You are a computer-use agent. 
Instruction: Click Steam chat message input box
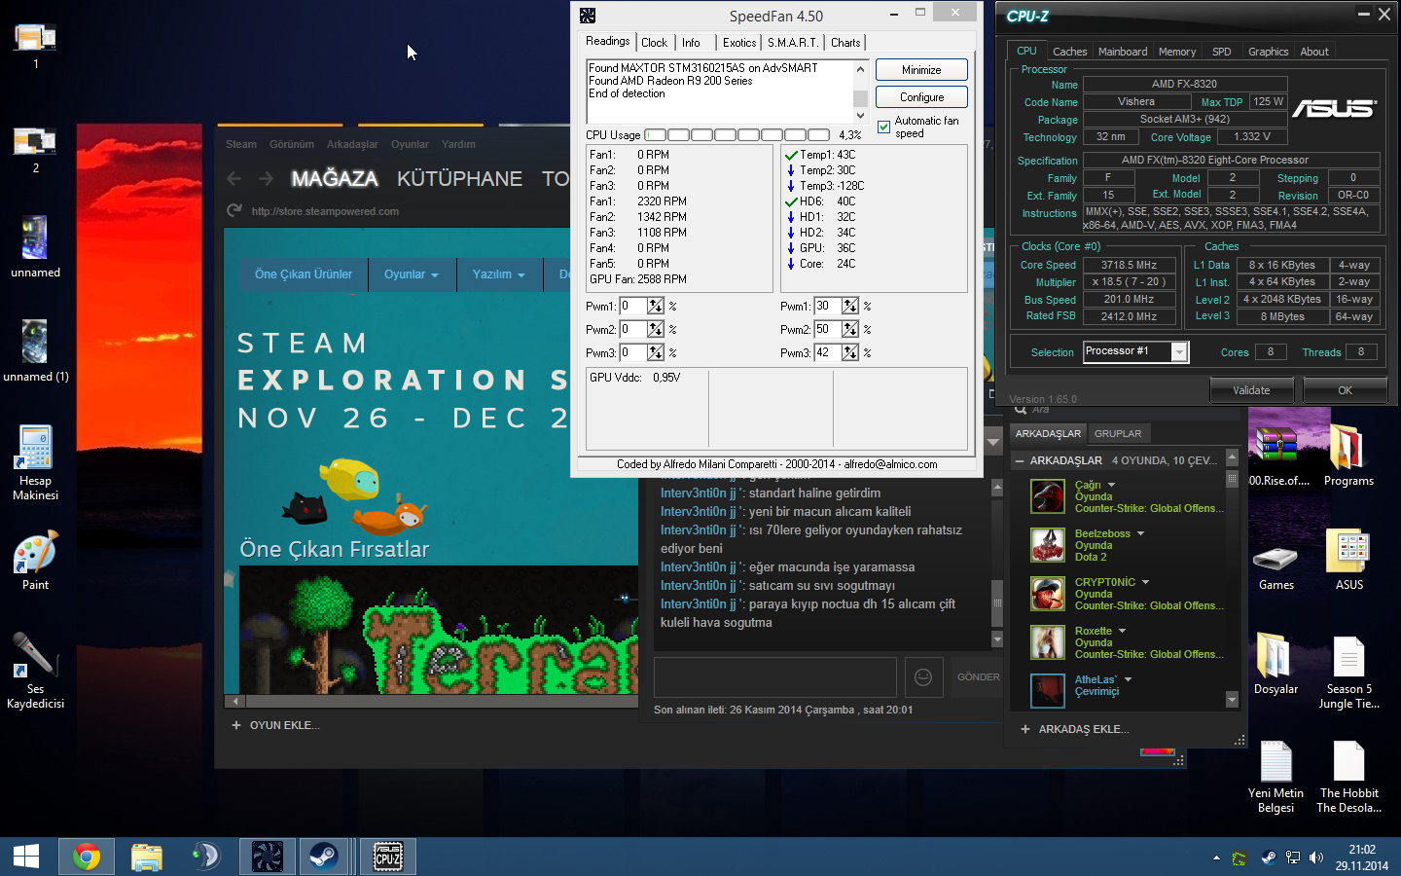(x=775, y=676)
